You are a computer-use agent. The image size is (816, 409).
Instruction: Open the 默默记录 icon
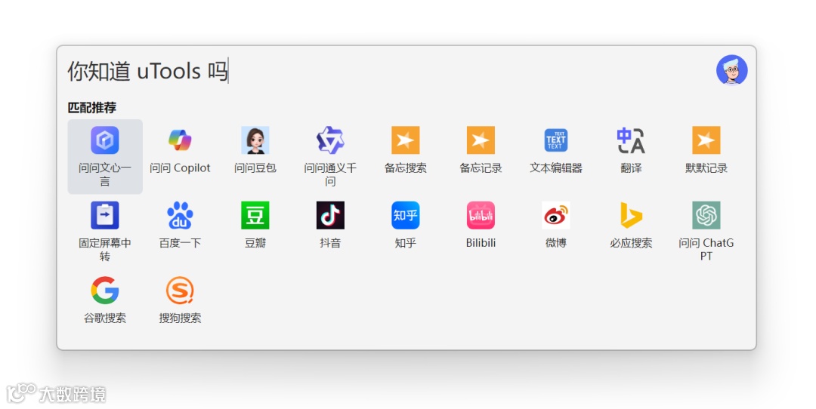coord(706,140)
